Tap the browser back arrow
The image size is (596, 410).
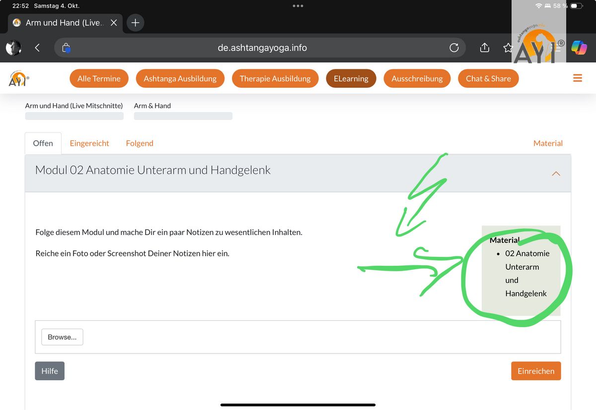[x=37, y=48]
